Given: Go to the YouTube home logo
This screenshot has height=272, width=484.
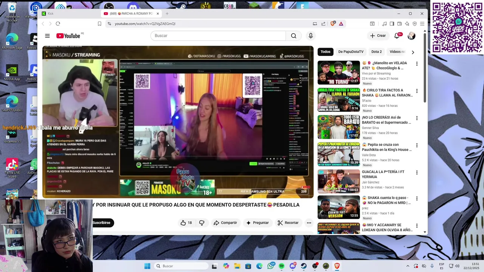Looking at the screenshot, I should click(68, 36).
